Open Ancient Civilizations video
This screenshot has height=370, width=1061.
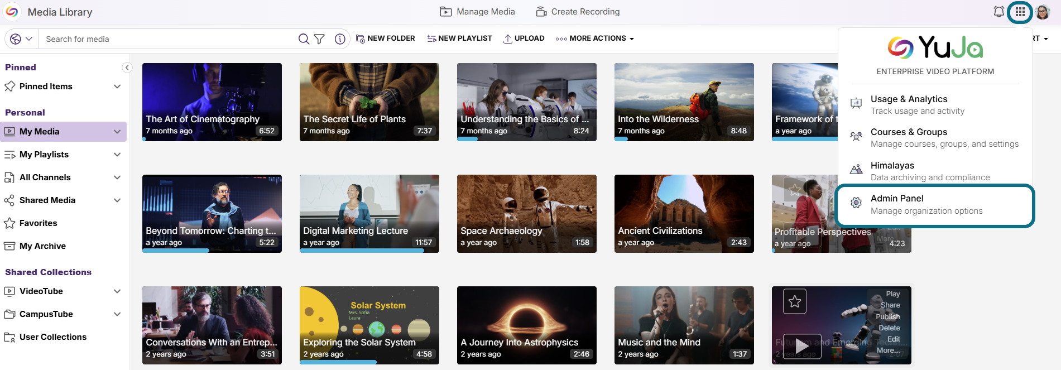684,214
